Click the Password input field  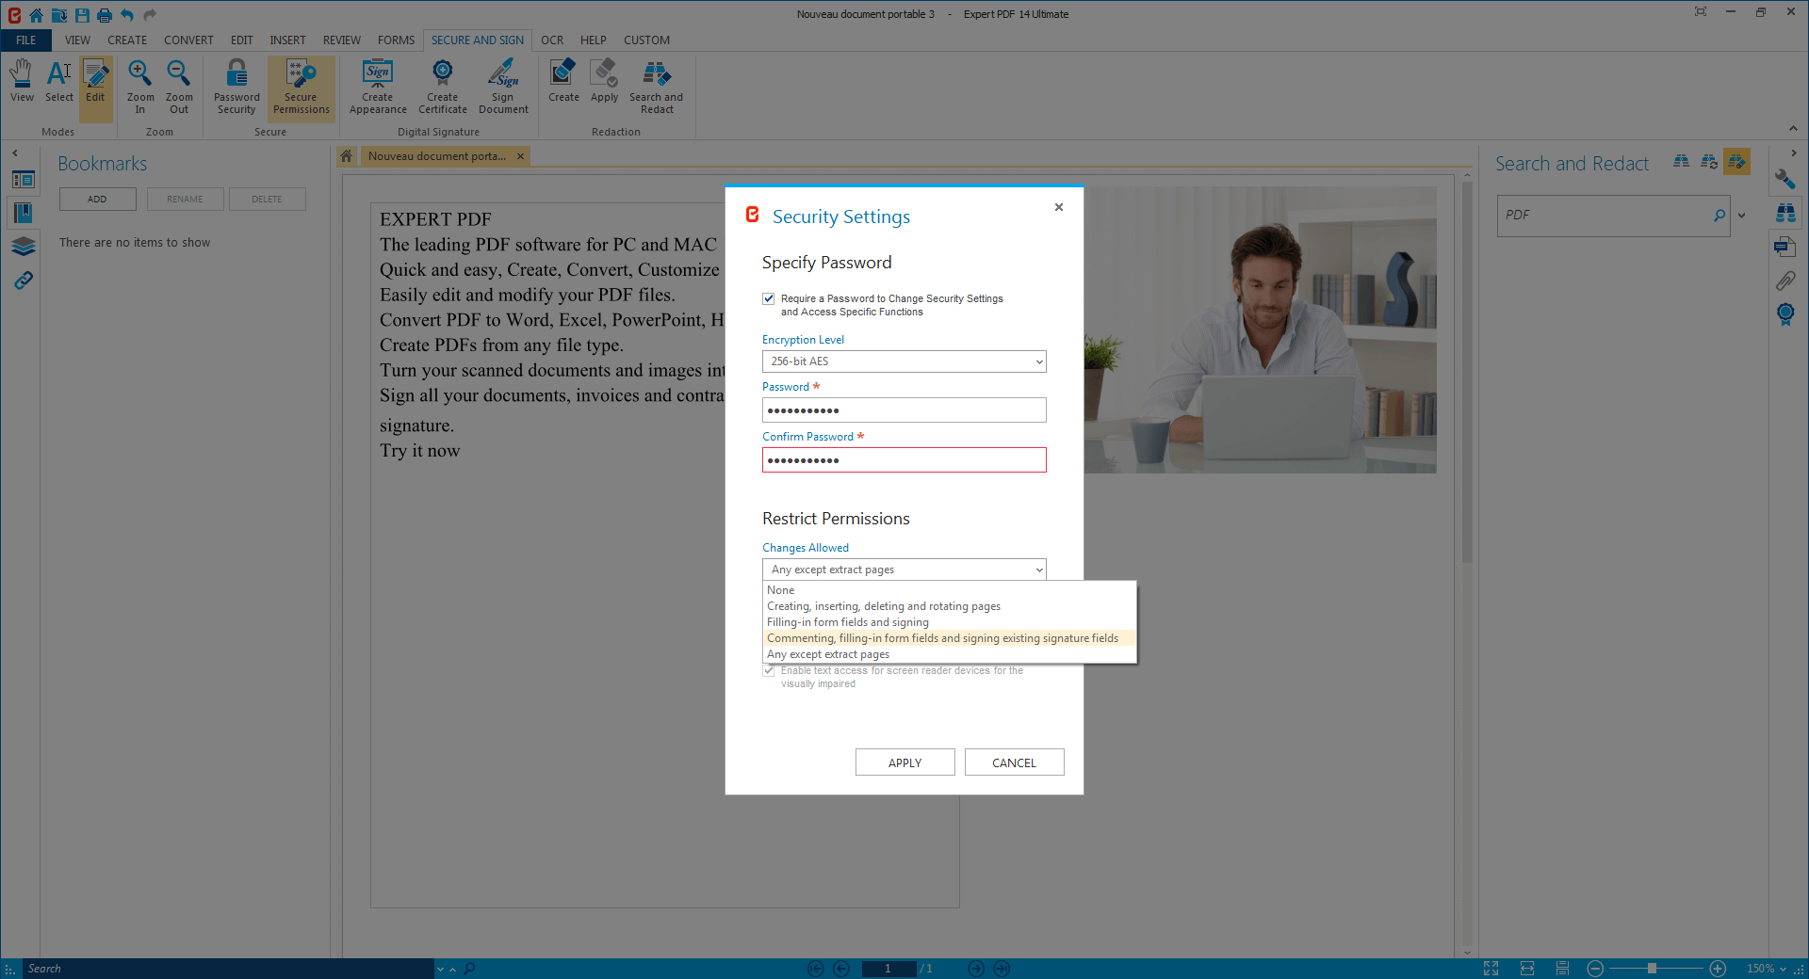[904, 410]
